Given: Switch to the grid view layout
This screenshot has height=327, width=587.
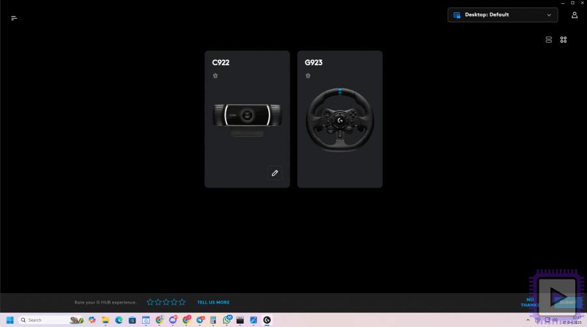Looking at the screenshot, I should click(x=564, y=40).
